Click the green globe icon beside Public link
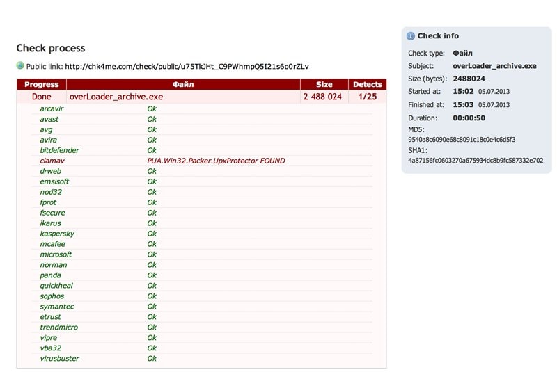The height and width of the screenshot is (388, 557). (20, 66)
